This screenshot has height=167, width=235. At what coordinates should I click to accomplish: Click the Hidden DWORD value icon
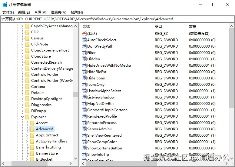[84, 59]
